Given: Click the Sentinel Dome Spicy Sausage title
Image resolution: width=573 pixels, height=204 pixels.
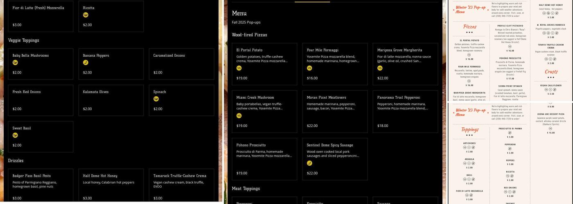Looking at the screenshot, I should pyautogui.click(x=330, y=145).
